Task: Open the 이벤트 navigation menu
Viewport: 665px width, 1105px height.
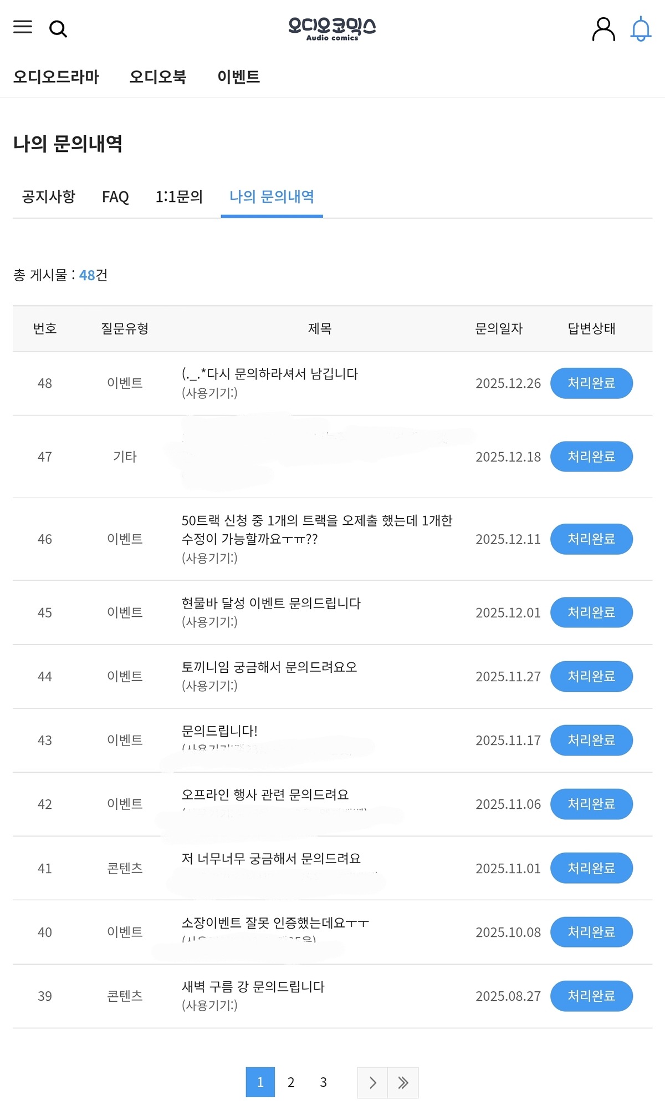Action: (238, 77)
